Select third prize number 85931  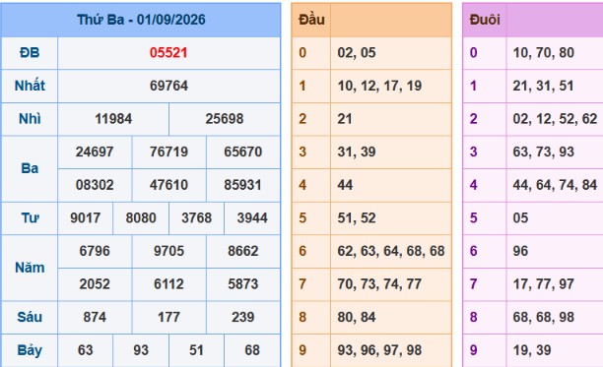point(243,185)
